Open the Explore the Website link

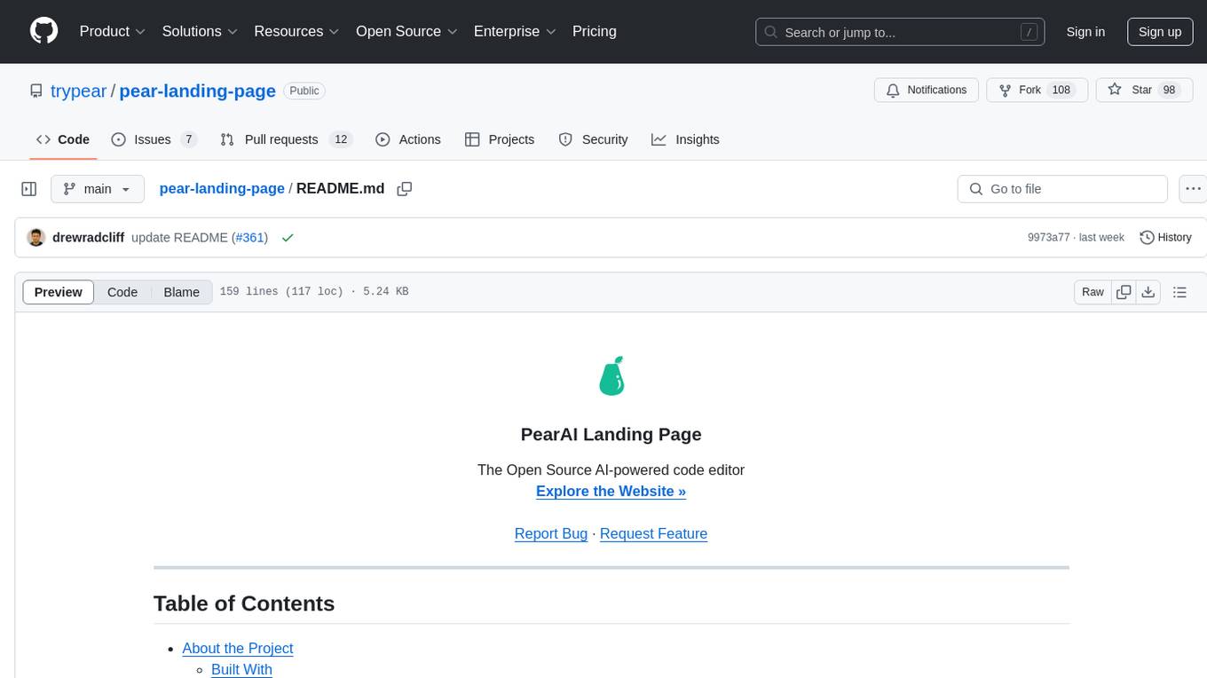[x=611, y=491]
